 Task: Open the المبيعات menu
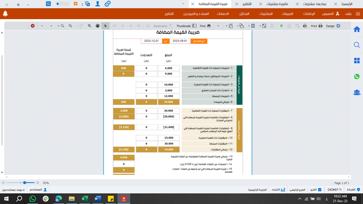click(287, 14)
